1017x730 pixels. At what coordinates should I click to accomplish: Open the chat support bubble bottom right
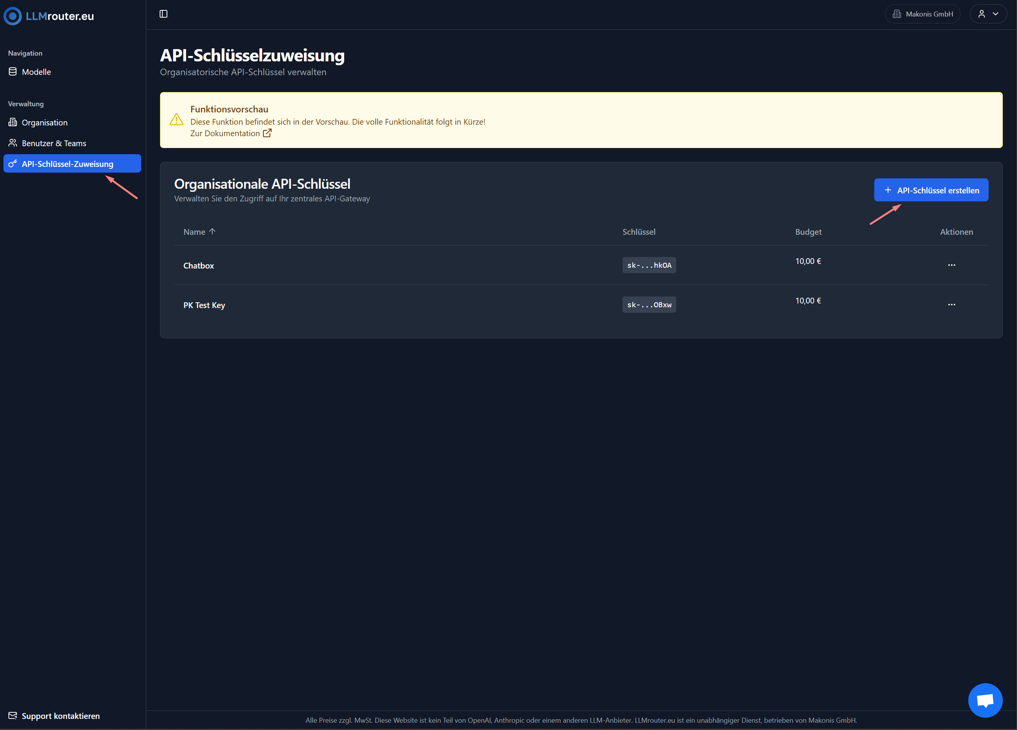pyautogui.click(x=985, y=700)
